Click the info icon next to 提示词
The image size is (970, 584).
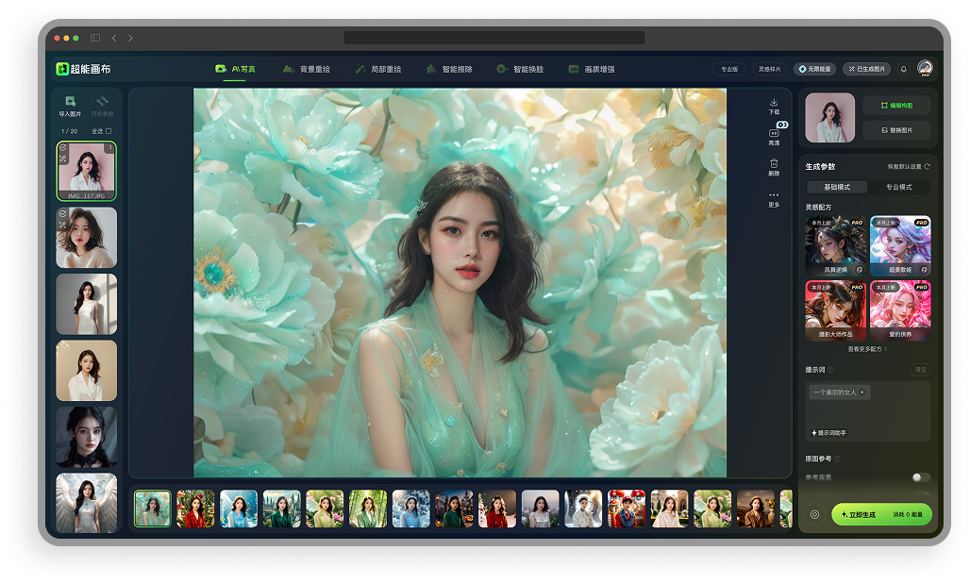[830, 370]
